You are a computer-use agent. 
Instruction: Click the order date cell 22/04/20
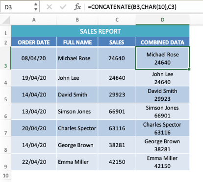[34, 162]
